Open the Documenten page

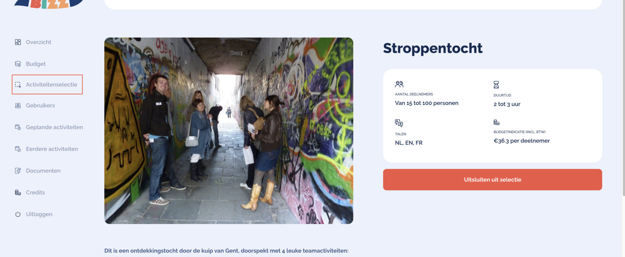coord(43,171)
